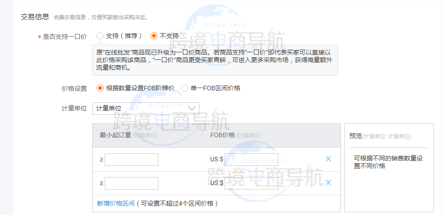
Task: Click the 交易信息 section heading
Action: (35, 17)
